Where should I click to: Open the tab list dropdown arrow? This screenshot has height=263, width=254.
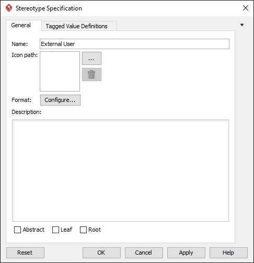click(x=242, y=25)
